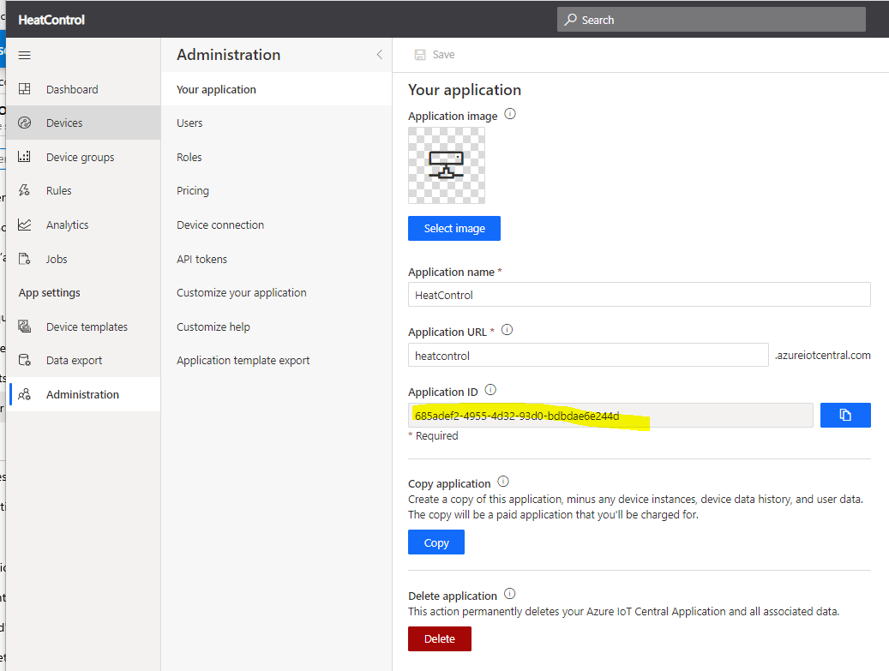Click the Application URL field
Image resolution: width=889 pixels, height=671 pixels.
tap(588, 356)
